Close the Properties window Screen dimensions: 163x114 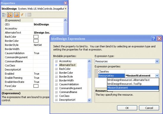pyautogui.click(x=65, y=3)
